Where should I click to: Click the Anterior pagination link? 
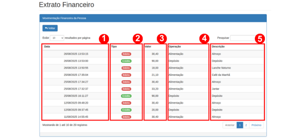[x=229, y=125]
